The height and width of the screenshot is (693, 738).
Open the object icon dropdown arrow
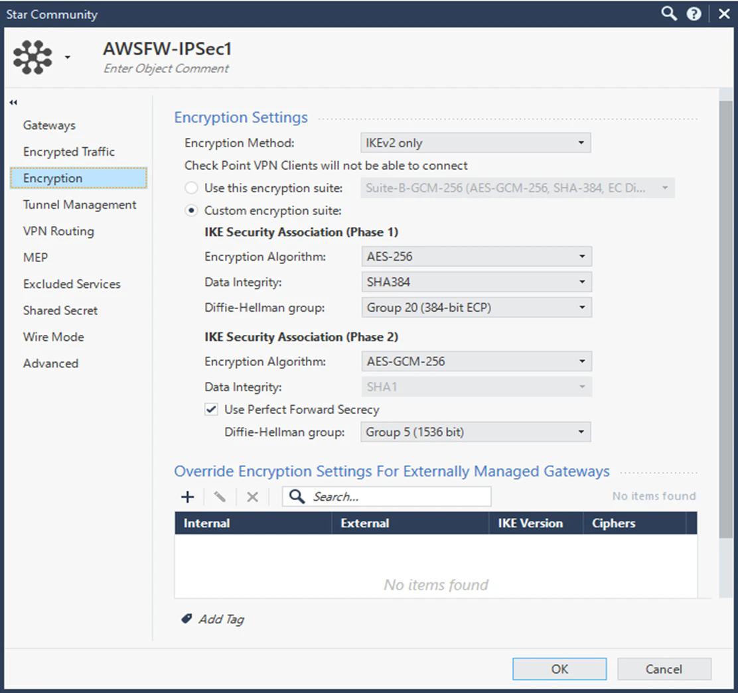[68, 57]
